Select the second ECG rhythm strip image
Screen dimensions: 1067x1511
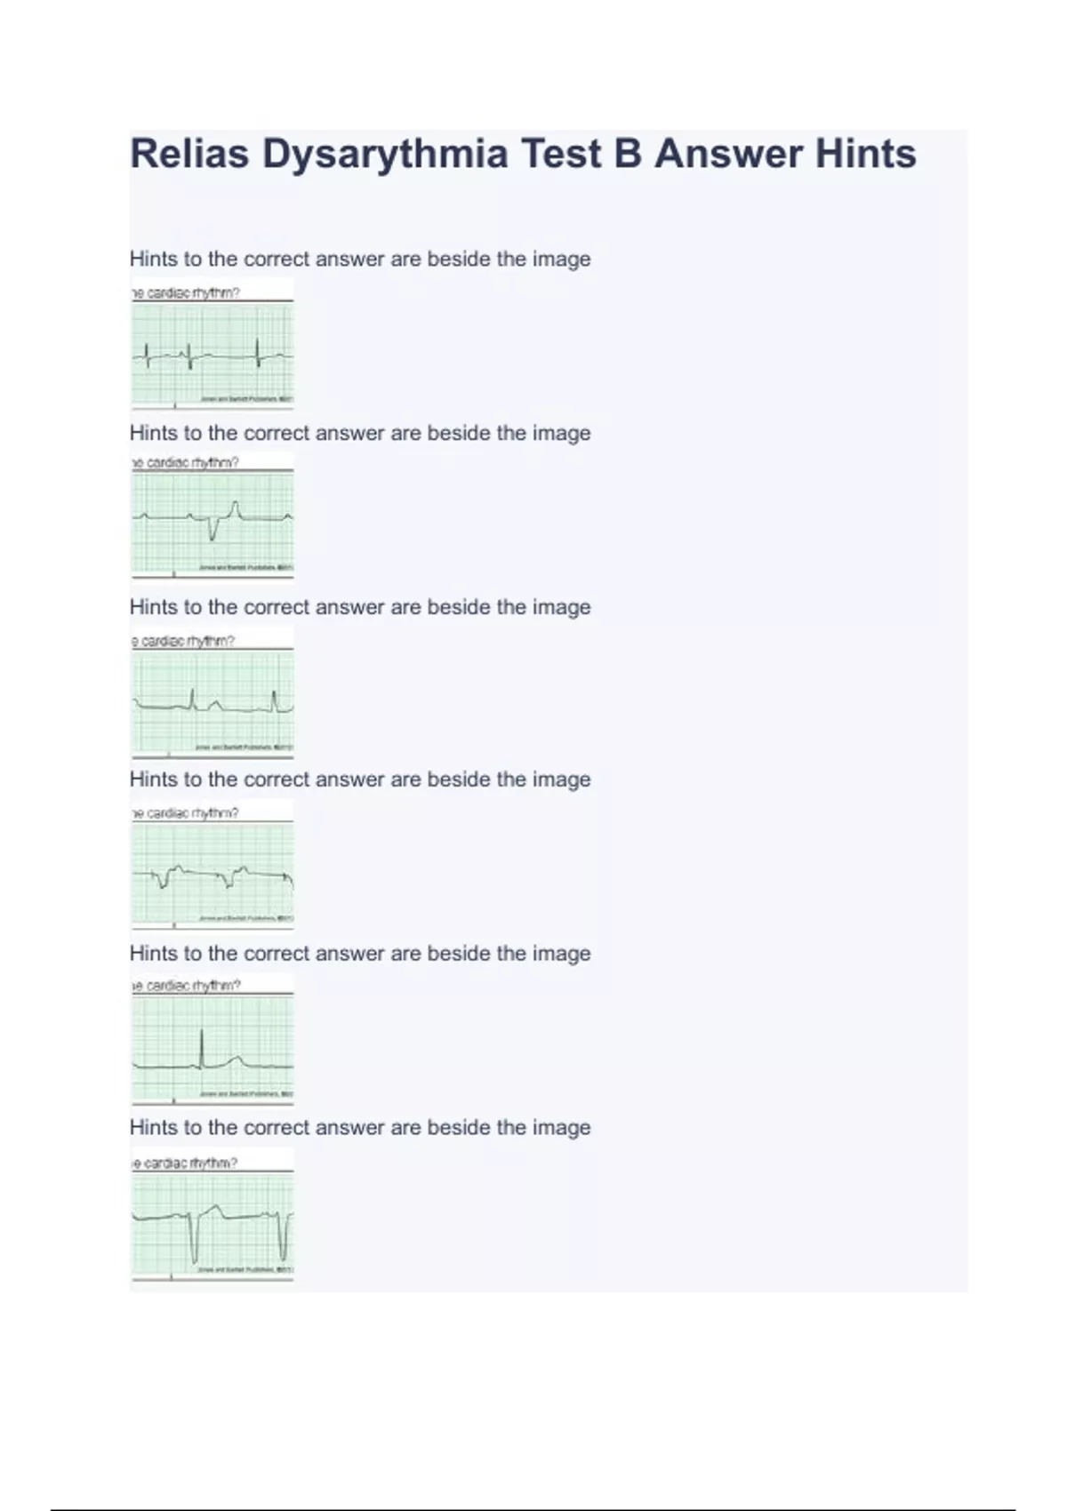click(x=213, y=522)
